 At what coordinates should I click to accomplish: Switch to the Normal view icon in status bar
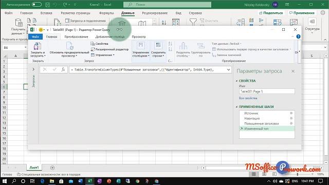(x=253, y=174)
